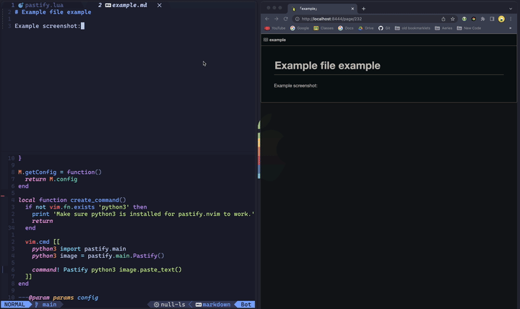Open the Google bookmark
The image size is (520, 309).
(300, 28)
